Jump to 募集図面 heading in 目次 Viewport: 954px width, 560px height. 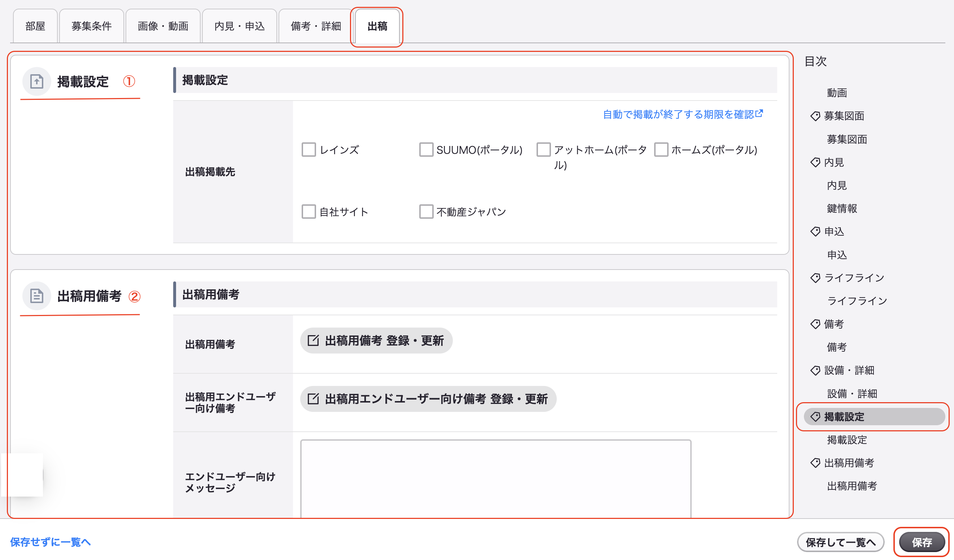(x=844, y=116)
